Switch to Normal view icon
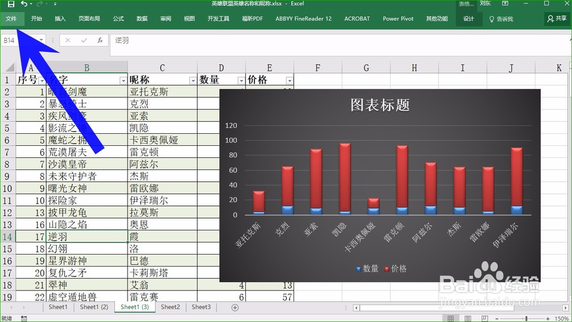572x322 pixels. 451,319
